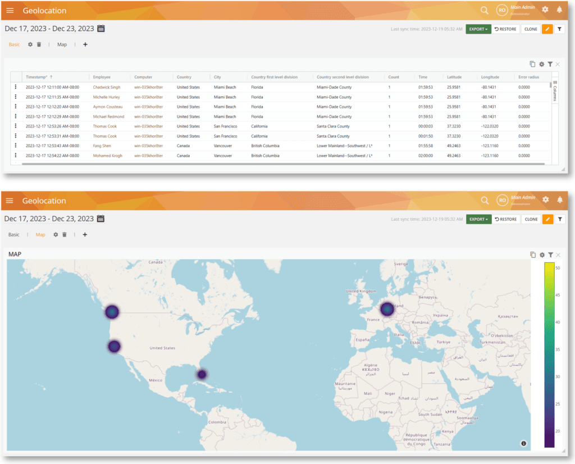Click Map tab settings gear icon
The width and height of the screenshot is (575, 464).
point(56,234)
